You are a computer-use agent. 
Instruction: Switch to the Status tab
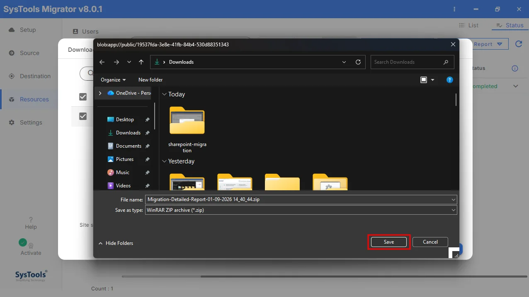click(x=510, y=25)
